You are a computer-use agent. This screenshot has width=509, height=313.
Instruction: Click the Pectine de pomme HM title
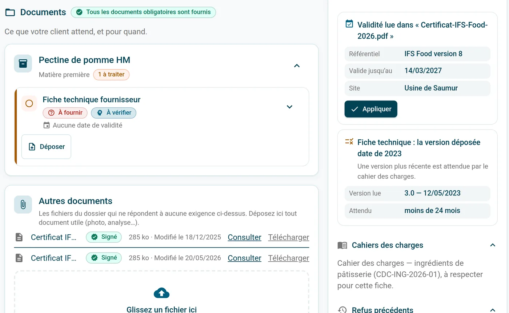[84, 60]
